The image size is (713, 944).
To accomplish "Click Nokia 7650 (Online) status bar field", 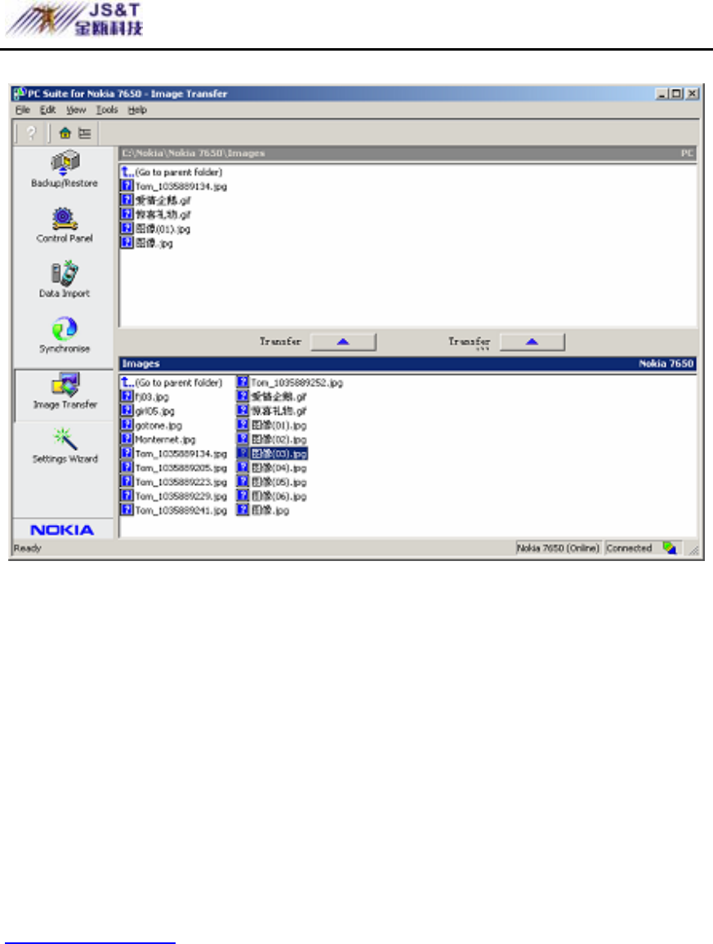I will (x=559, y=548).
